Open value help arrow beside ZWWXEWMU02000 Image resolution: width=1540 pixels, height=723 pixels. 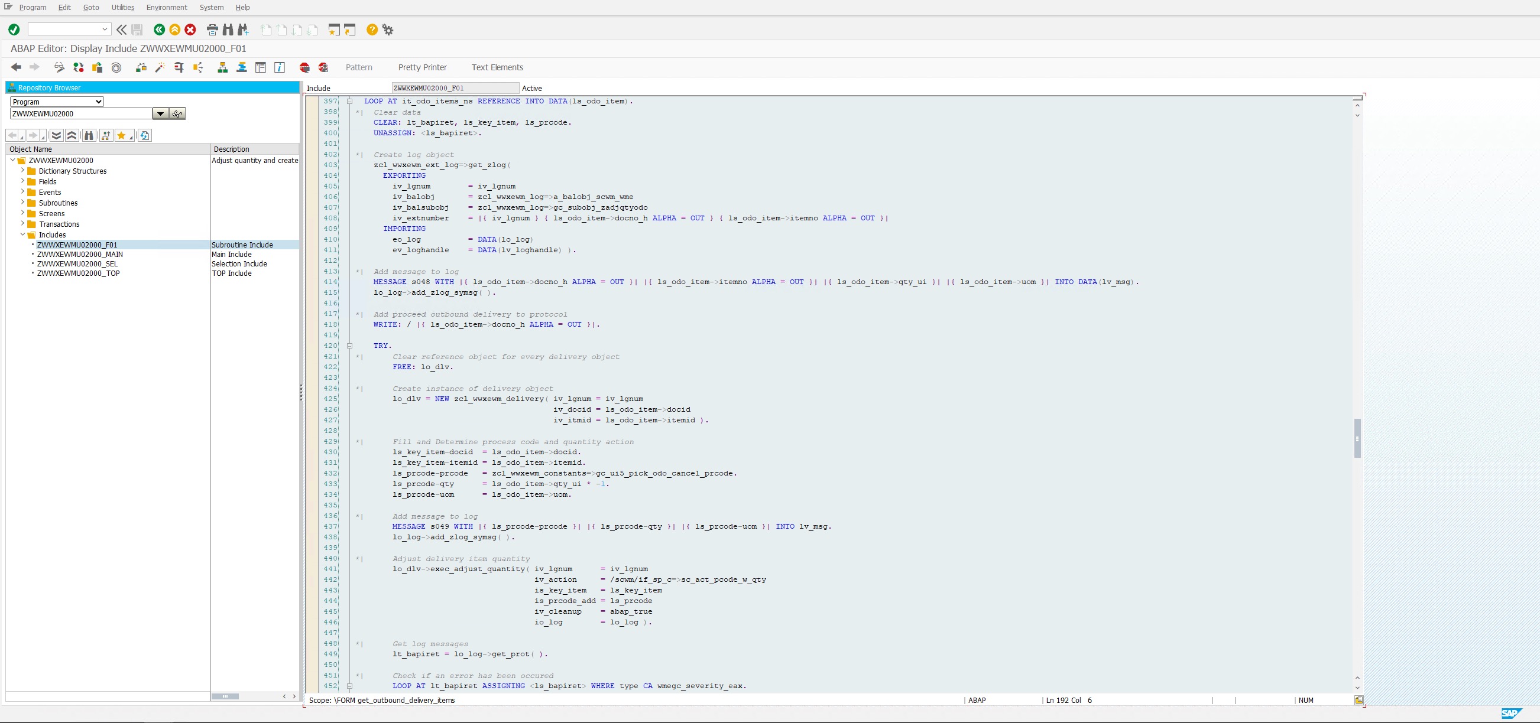click(x=160, y=113)
